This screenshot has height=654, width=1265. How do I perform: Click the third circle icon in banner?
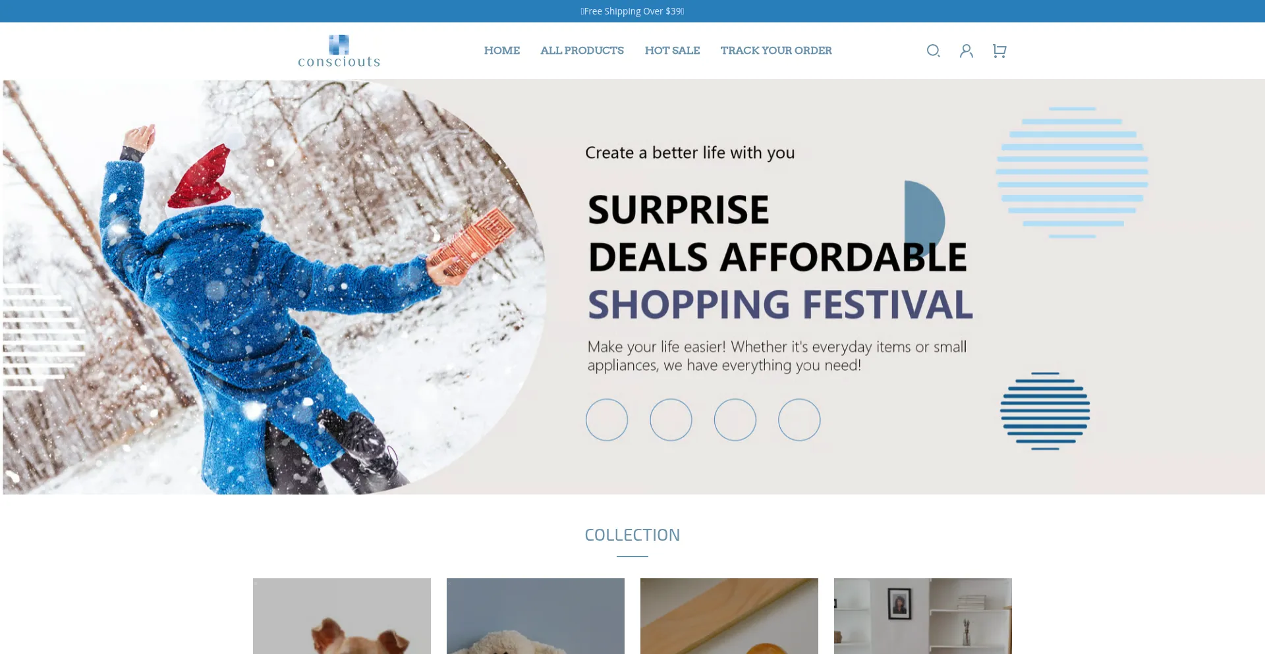tap(735, 420)
